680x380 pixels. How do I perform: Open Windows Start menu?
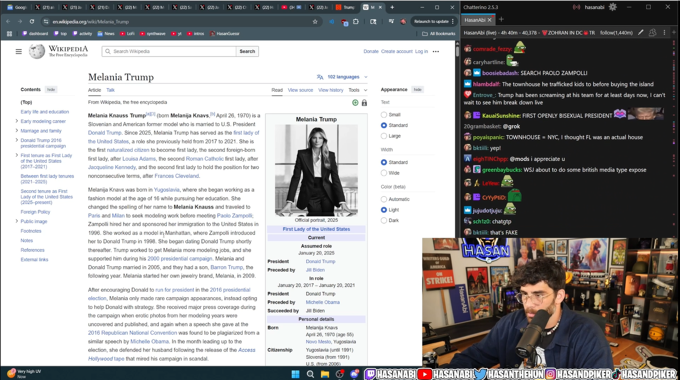(x=295, y=374)
